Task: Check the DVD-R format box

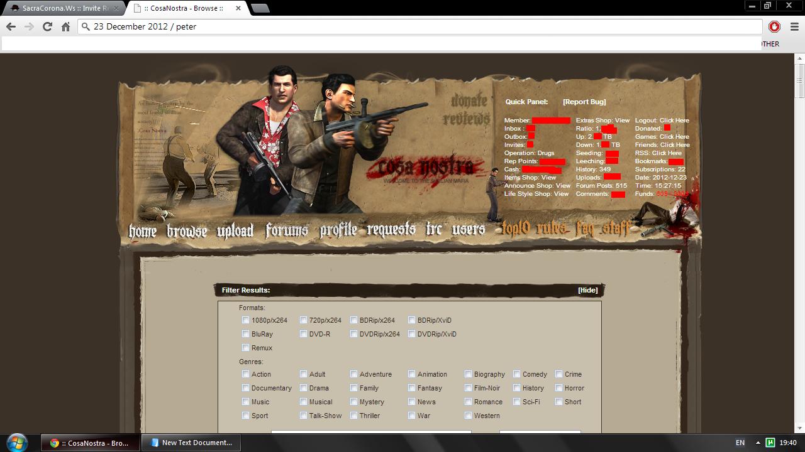Action: pyautogui.click(x=303, y=334)
